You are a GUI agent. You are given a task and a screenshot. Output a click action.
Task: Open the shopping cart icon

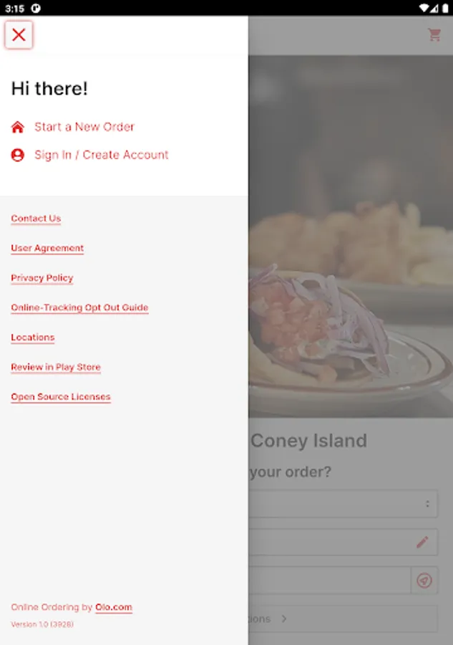tap(434, 35)
